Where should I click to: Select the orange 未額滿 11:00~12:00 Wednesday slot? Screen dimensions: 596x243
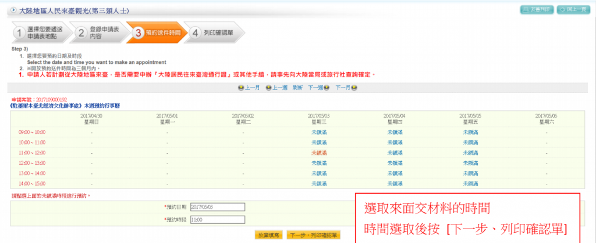pos(319,153)
